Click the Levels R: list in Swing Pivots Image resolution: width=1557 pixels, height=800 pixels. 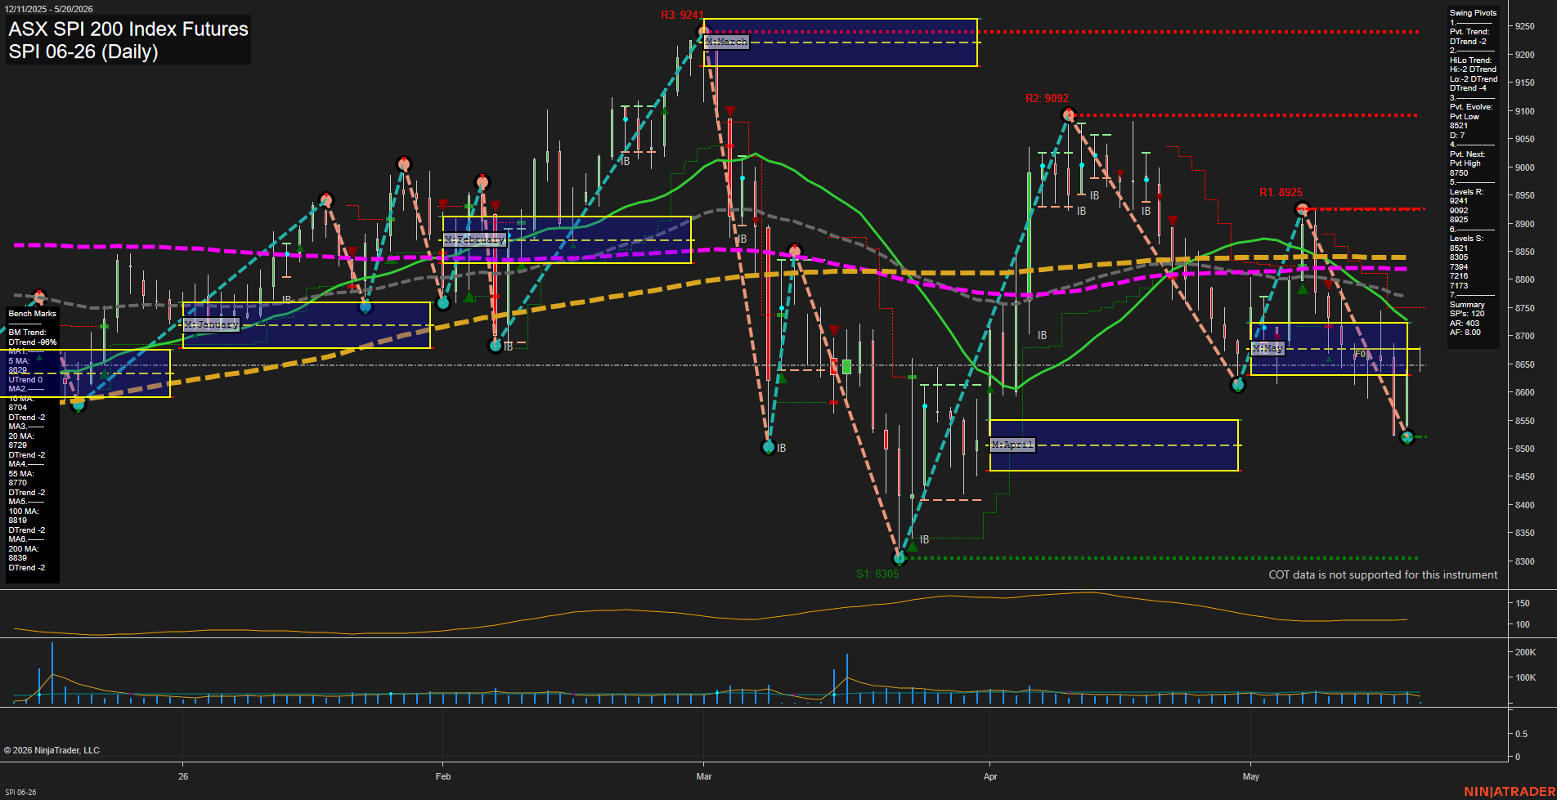(1467, 206)
